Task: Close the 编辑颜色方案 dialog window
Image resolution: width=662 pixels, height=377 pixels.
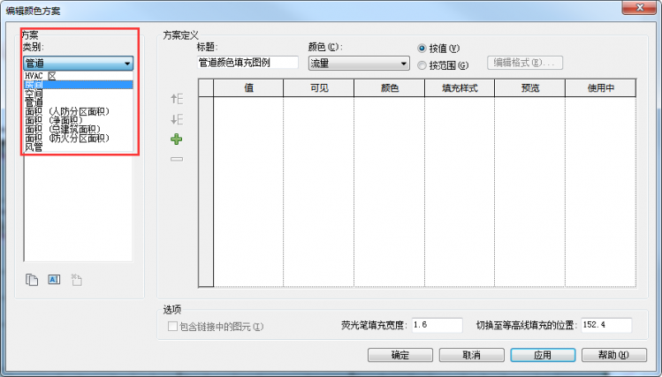Action: click(642, 8)
